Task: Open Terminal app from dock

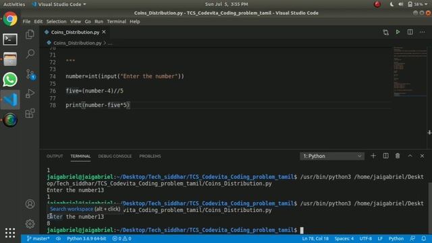Action: tap(10, 39)
